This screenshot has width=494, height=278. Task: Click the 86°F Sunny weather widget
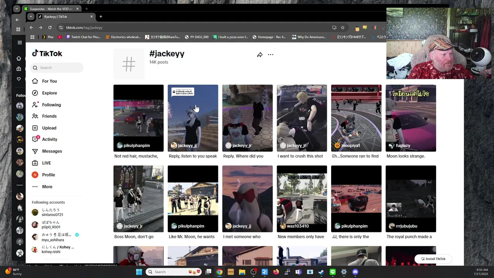click(x=14, y=272)
